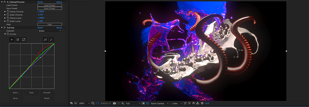Image resolution: width=309 pixels, height=107 pixels.
Task: Click the fast previews icon
Action: [189, 103]
